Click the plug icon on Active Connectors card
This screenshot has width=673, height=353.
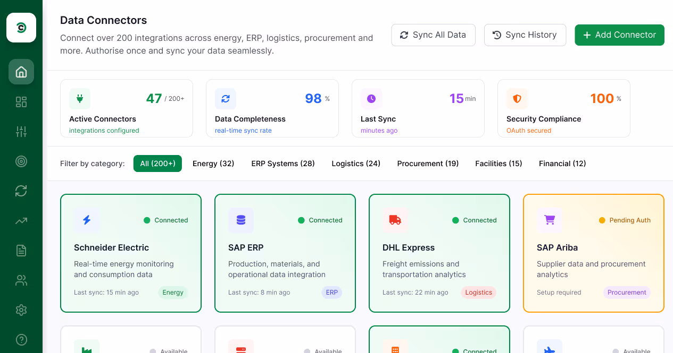[x=80, y=99]
